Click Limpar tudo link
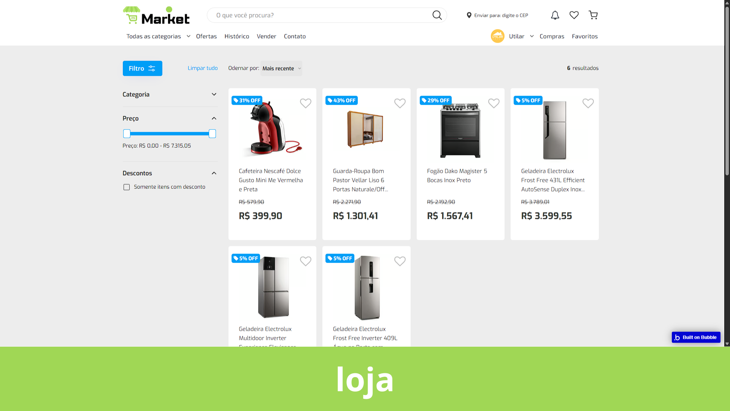 coord(203,68)
